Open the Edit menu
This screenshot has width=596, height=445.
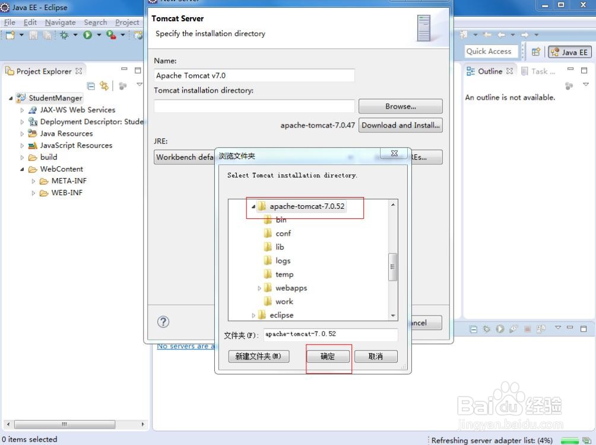click(x=30, y=23)
